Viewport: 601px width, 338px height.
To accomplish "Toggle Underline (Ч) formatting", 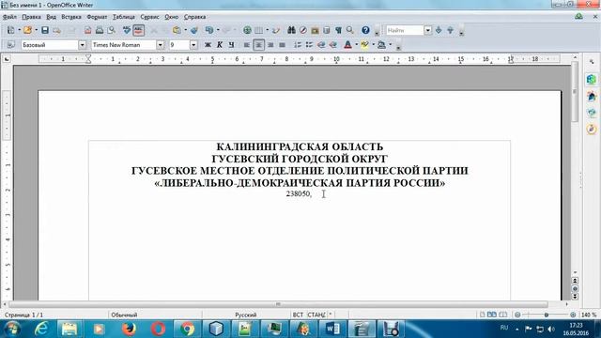I will tap(231, 45).
